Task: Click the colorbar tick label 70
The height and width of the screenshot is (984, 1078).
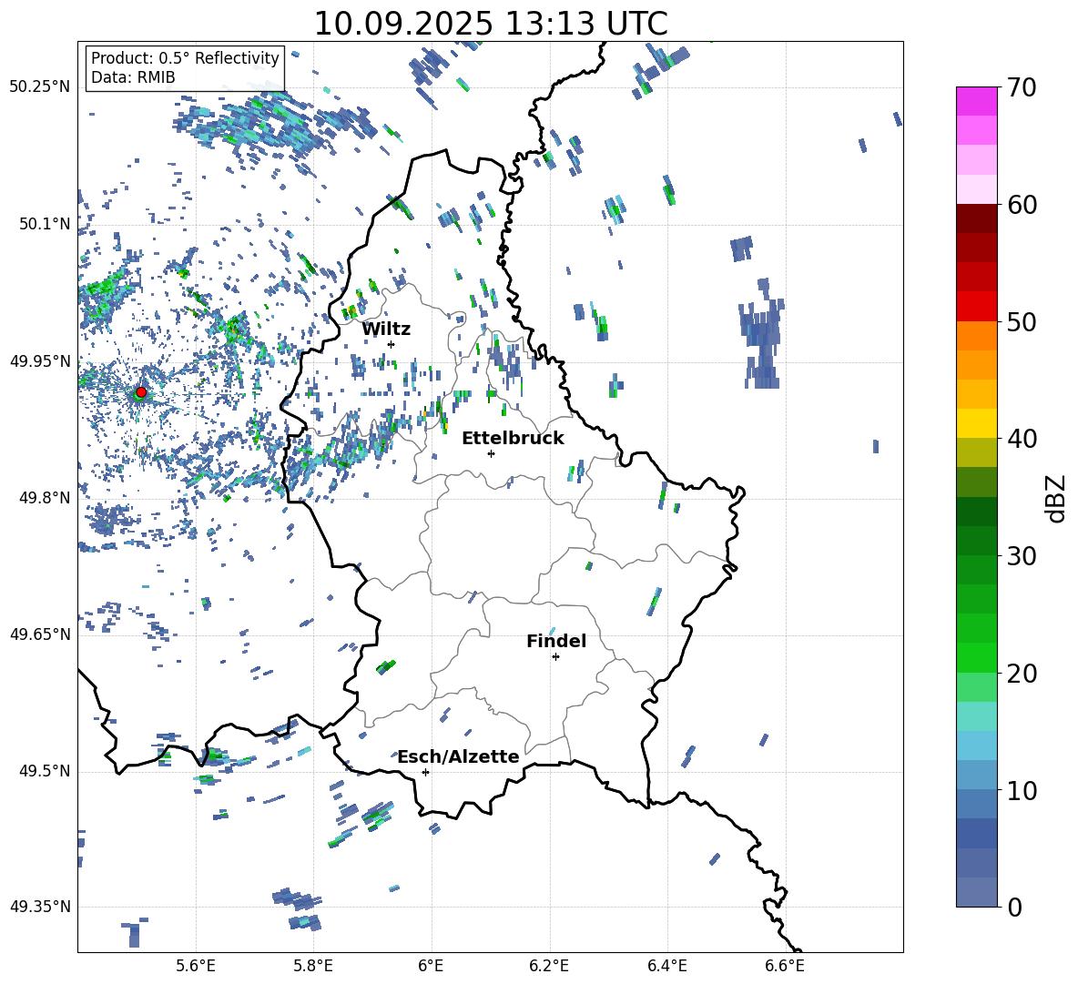Action: coord(1021,88)
